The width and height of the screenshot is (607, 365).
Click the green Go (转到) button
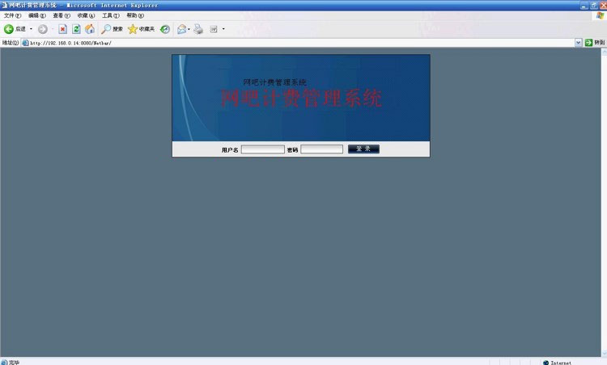coord(595,43)
